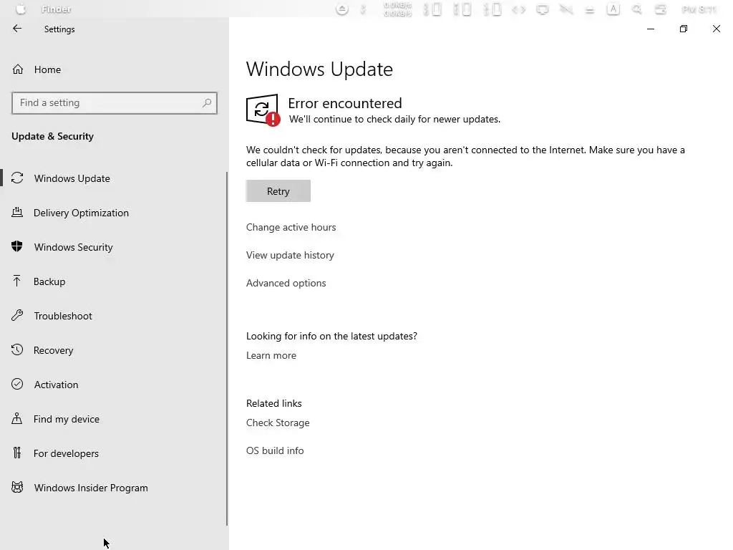Open the Apple menu icon

(x=21, y=9)
